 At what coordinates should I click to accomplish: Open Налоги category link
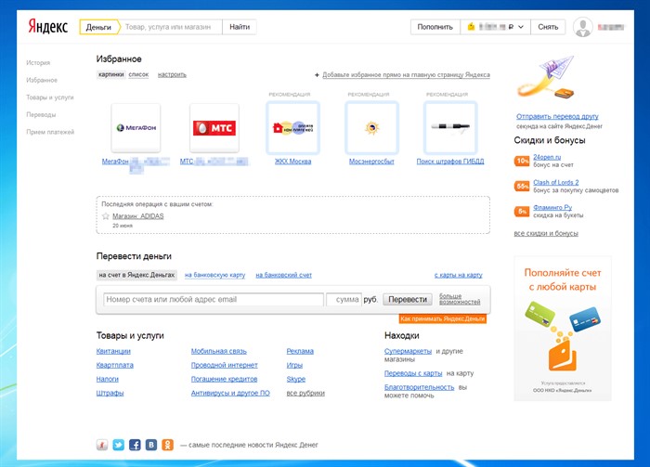click(x=108, y=379)
